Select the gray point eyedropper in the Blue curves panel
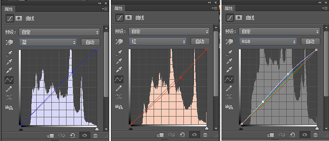Viewport: 329px width, 141px height. click(x=9, y=62)
